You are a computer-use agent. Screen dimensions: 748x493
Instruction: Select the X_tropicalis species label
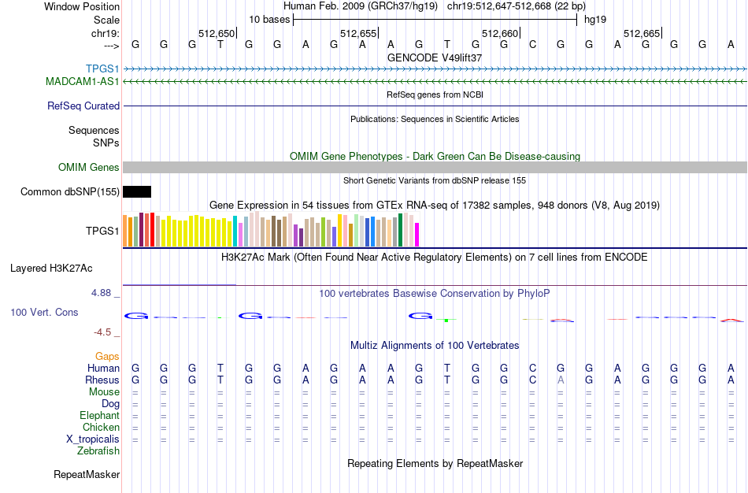[93, 439]
